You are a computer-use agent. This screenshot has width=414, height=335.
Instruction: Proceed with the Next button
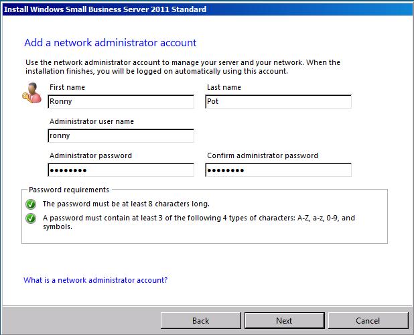(x=284, y=321)
